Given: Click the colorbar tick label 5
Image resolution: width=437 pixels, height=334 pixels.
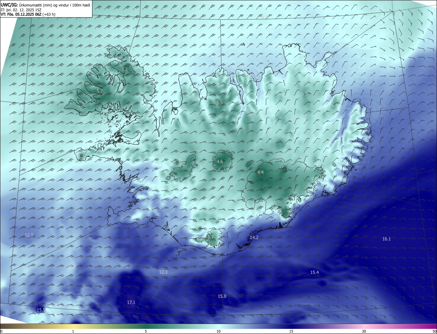Looking at the screenshot, I should [x=146, y=331].
